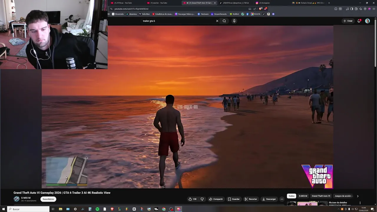This screenshot has width=377, height=212.
Task: Clear the YouTube search box
Action: click(x=217, y=21)
